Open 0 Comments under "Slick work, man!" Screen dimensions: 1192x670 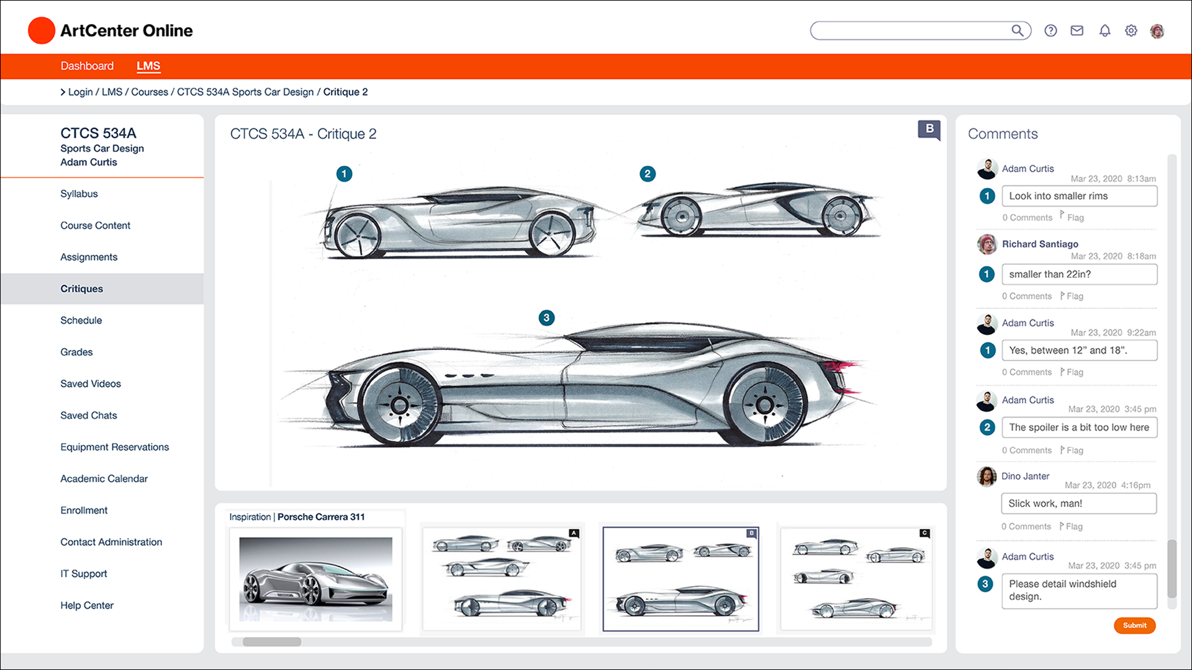point(1026,526)
